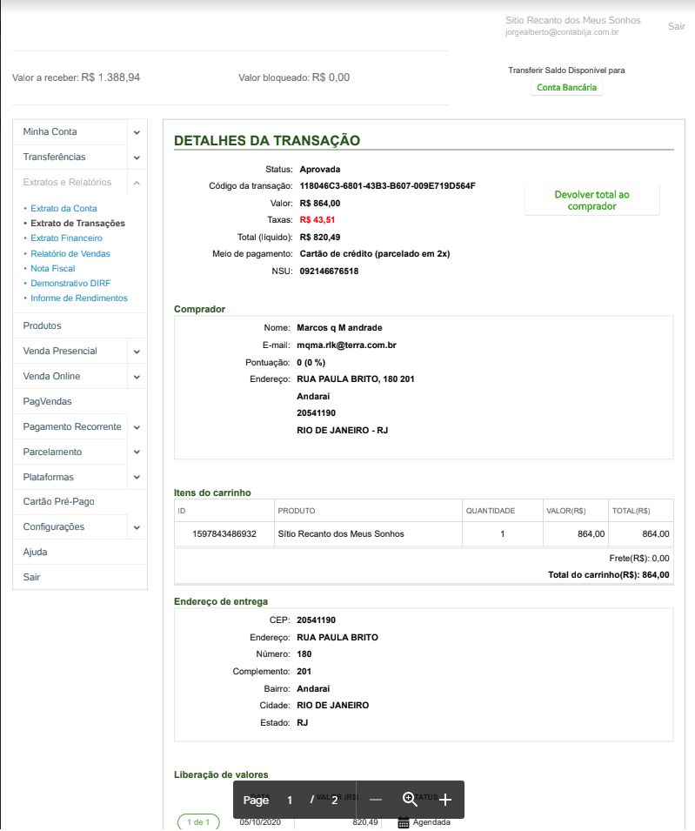Click the transaction code 118046C3-6801-43B3-B607-009E719D564F
Screen dimensions: 695x831
(387, 186)
